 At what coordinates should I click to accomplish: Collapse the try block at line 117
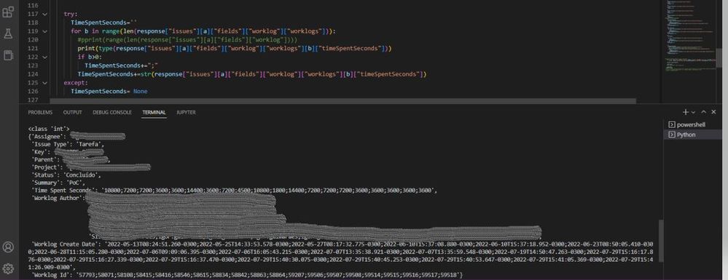tap(44, 14)
